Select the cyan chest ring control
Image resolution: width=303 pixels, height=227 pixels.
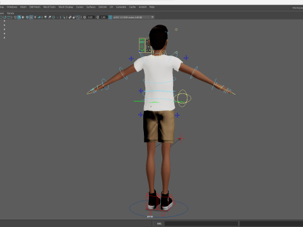(159, 79)
